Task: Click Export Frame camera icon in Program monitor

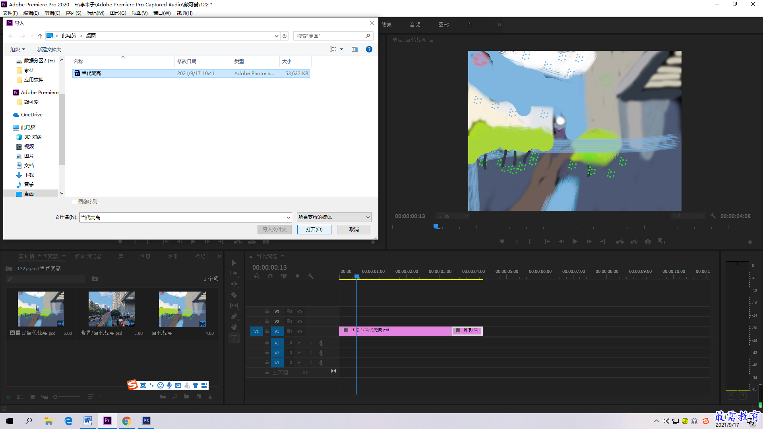Action: coord(648,242)
